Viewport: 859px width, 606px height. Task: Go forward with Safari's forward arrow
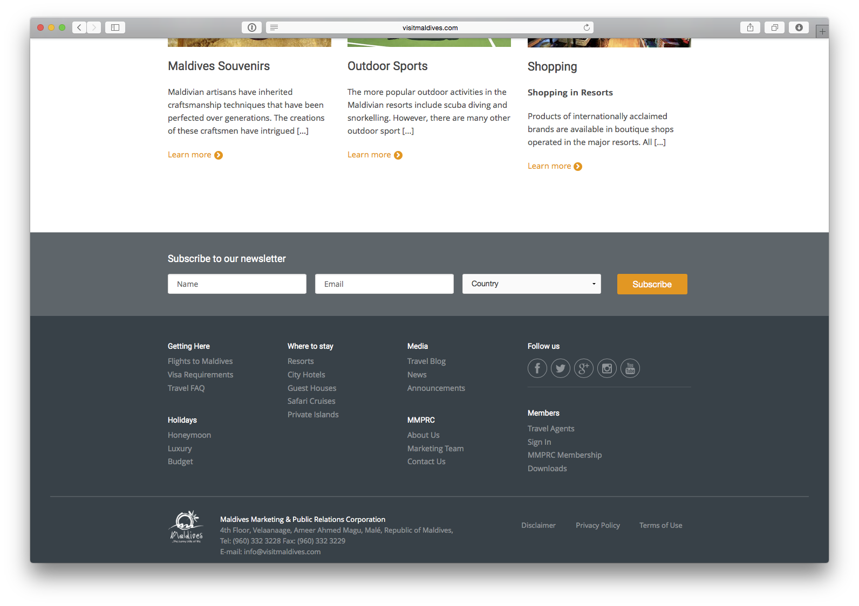click(x=94, y=27)
